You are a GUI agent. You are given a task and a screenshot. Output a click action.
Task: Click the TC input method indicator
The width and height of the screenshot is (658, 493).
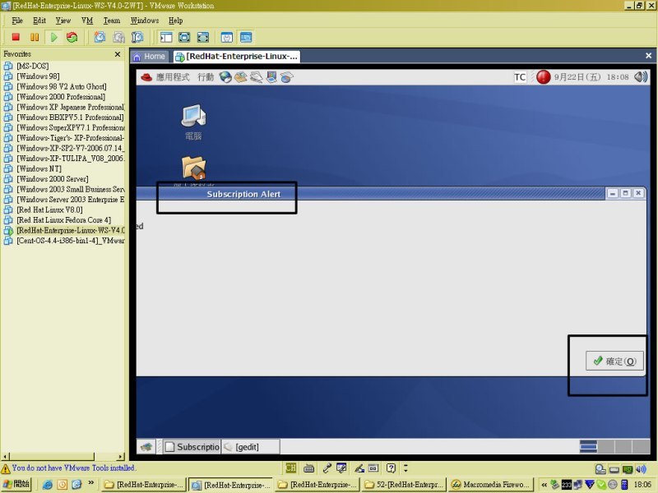coord(520,77)
